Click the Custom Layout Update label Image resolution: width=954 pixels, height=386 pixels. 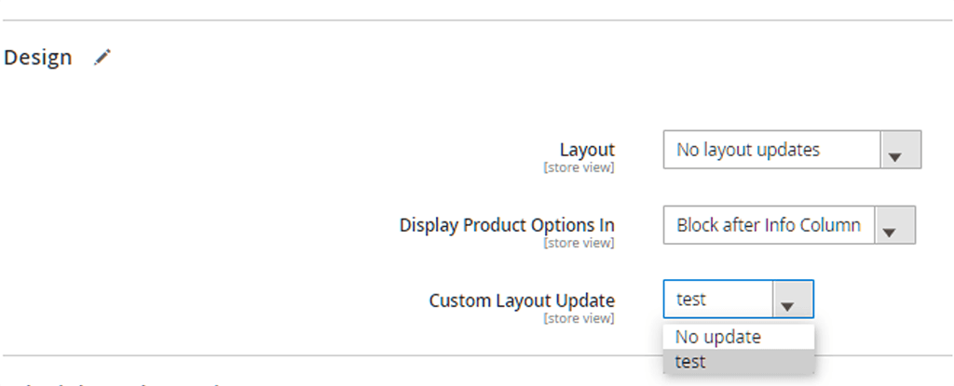pos(522,300)
